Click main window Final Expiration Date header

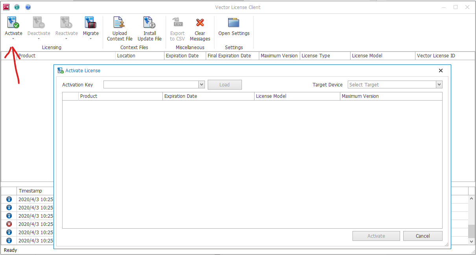click(232, 56)
